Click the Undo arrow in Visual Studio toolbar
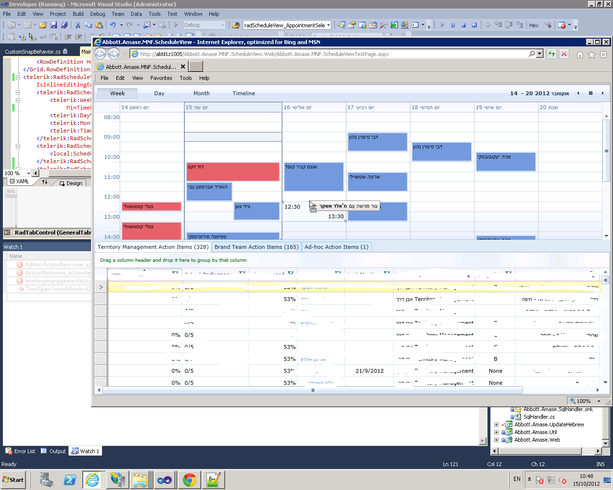Screen dimensions: 613x490 coord(113,25)
